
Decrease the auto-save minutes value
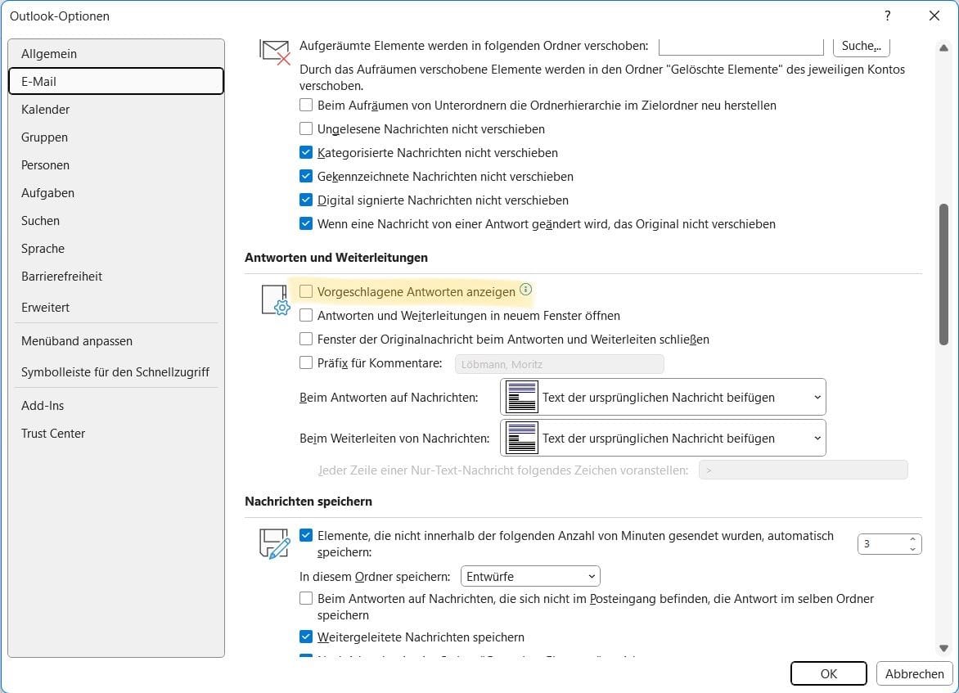[x=912, y=549]
